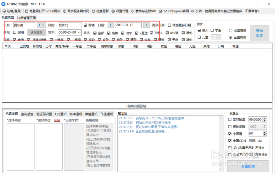Open the 验证码设置 tab

coord(43,114)
